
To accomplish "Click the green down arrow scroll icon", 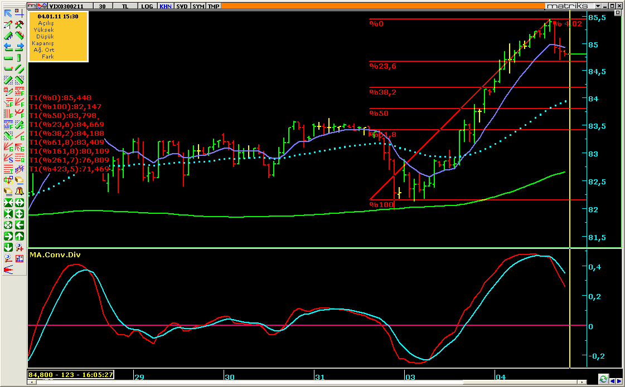I will 8,247.
